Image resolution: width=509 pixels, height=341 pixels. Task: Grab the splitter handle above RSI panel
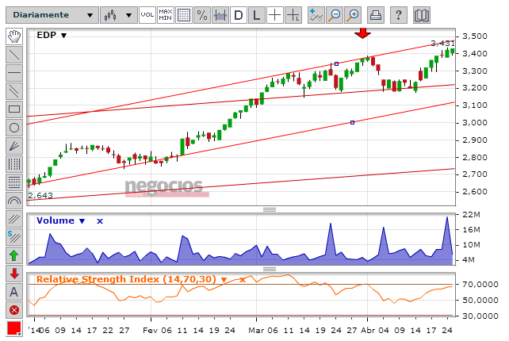point(270,269)
